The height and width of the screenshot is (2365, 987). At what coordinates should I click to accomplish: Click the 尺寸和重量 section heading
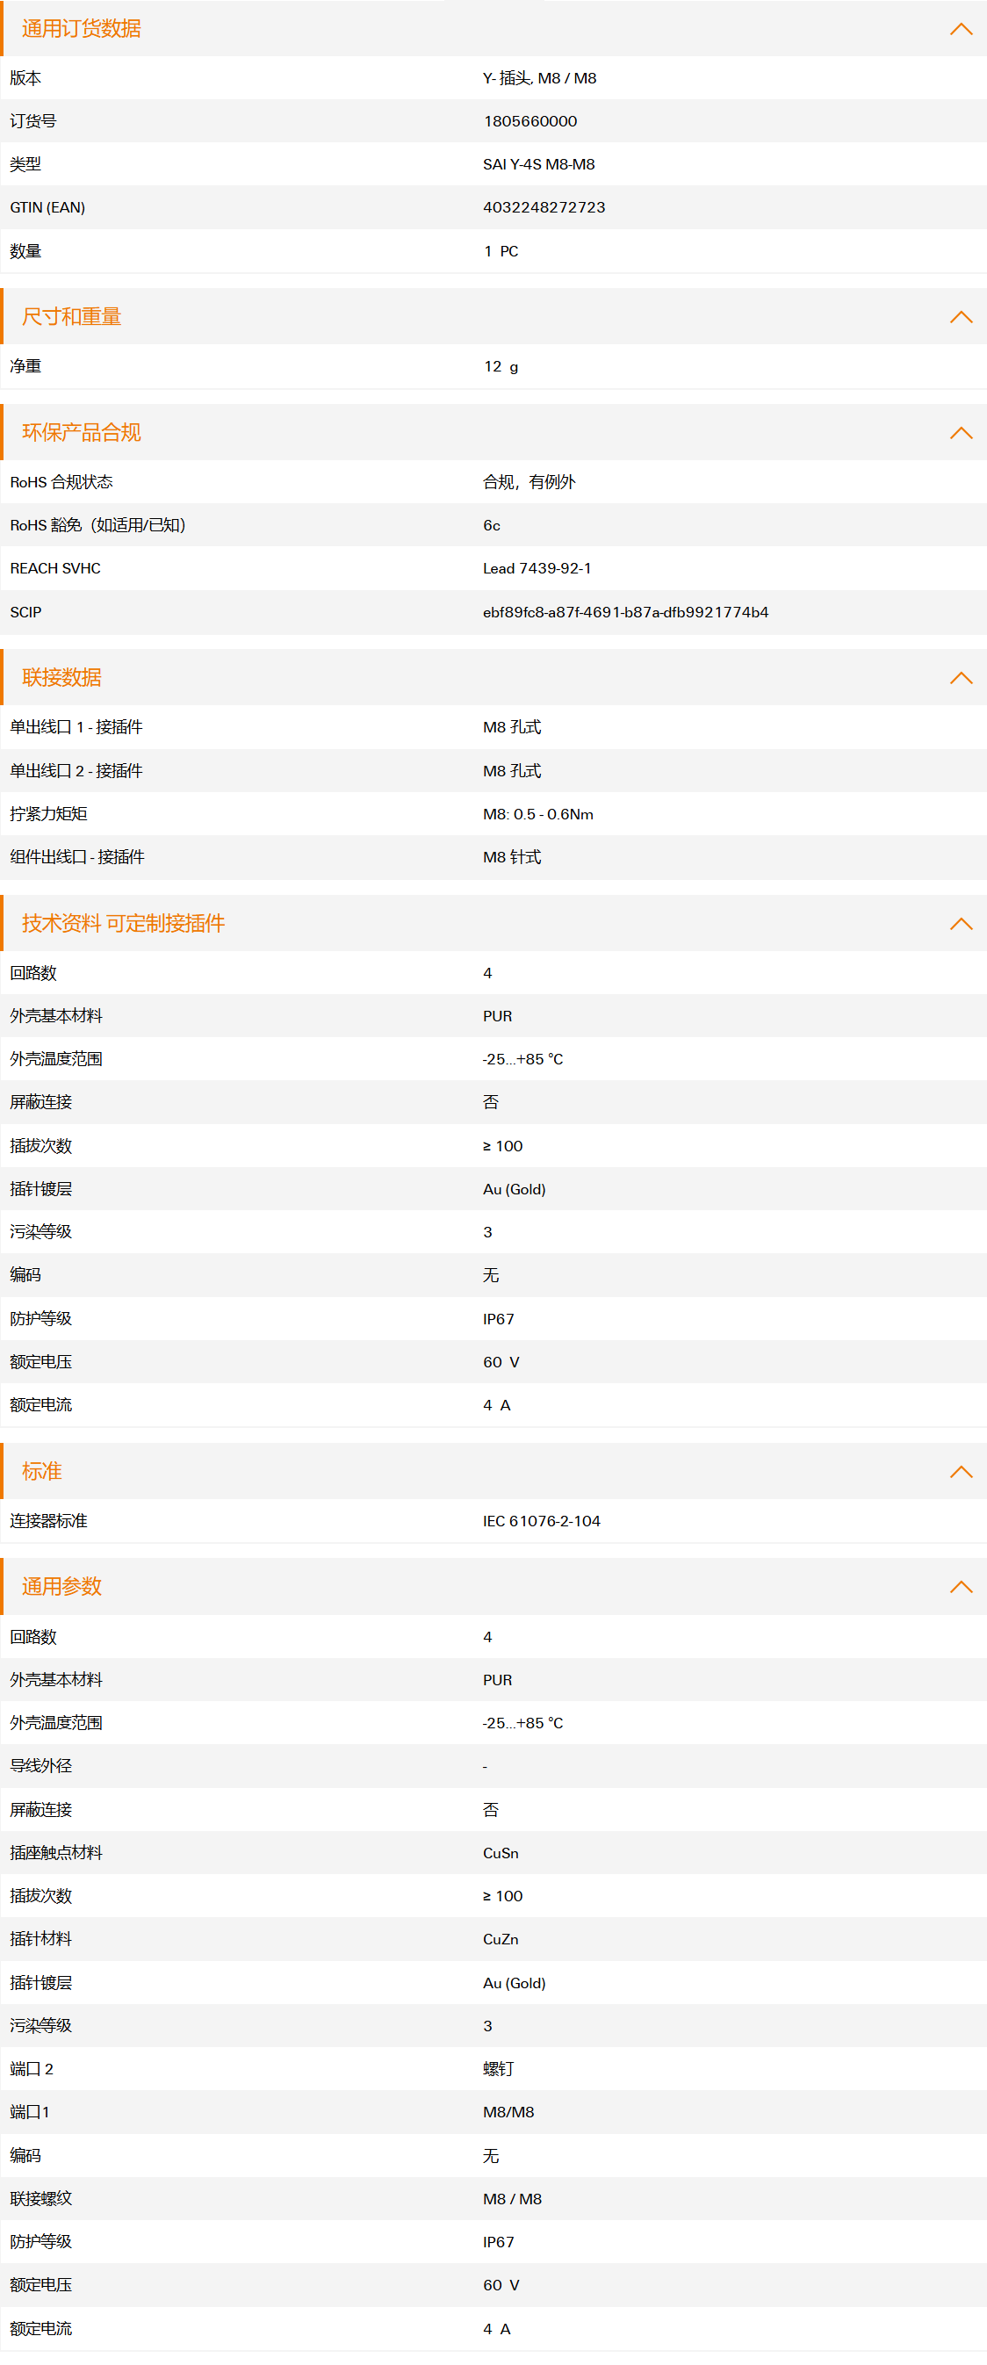(x=72, y=317)
